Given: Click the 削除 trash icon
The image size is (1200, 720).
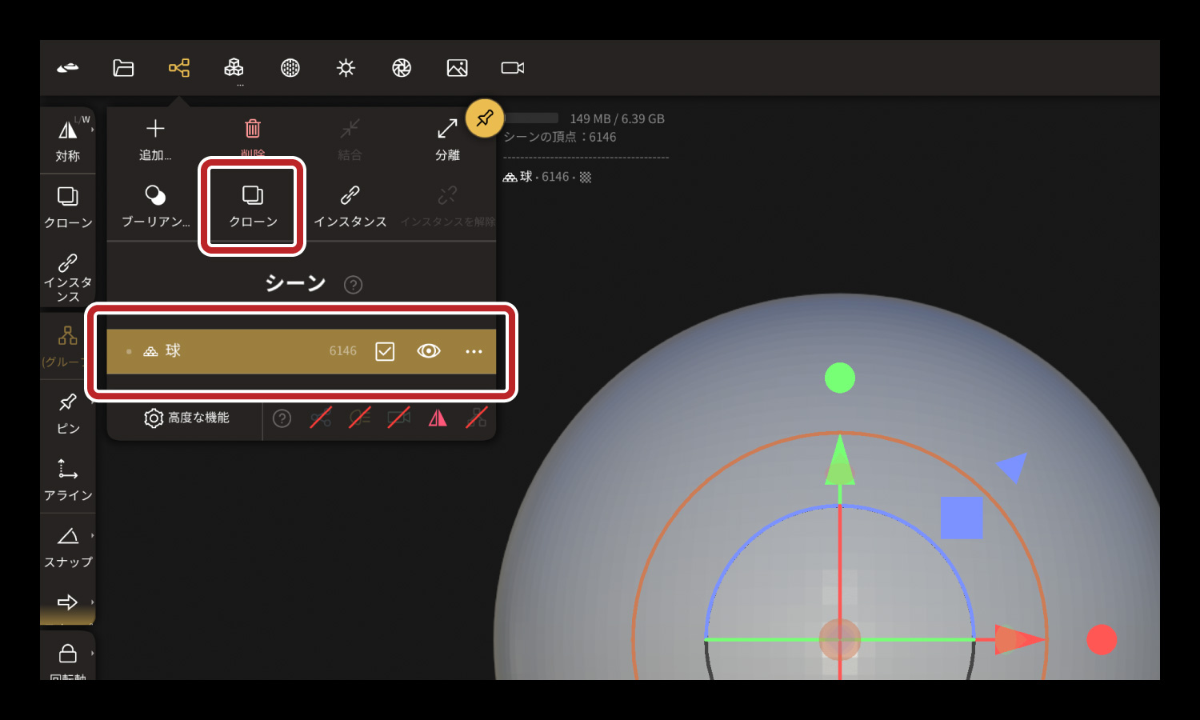Looking at the screenshot, I should click(253, 134).
